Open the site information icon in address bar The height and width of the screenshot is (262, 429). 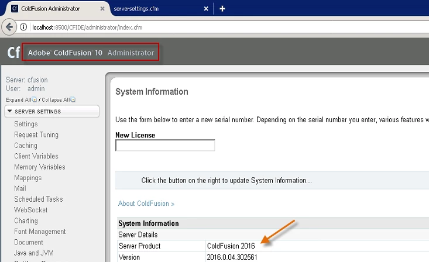pyautogui.click(x=23, y=27)
